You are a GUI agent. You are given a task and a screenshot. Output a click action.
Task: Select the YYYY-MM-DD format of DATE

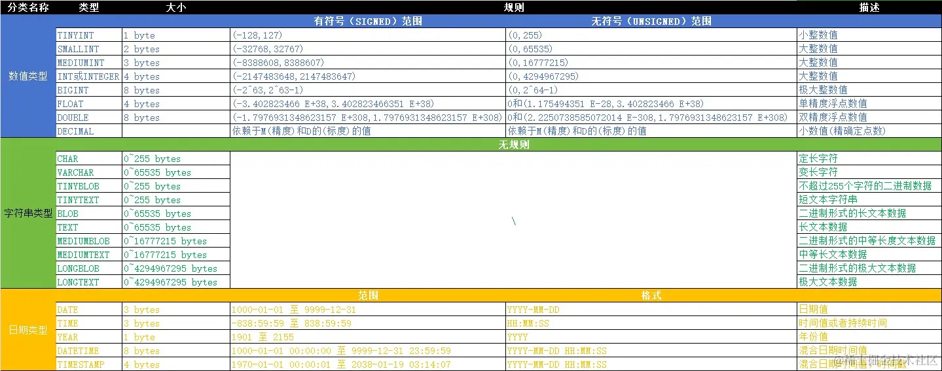pyautogui.click(x=651, y=309)
